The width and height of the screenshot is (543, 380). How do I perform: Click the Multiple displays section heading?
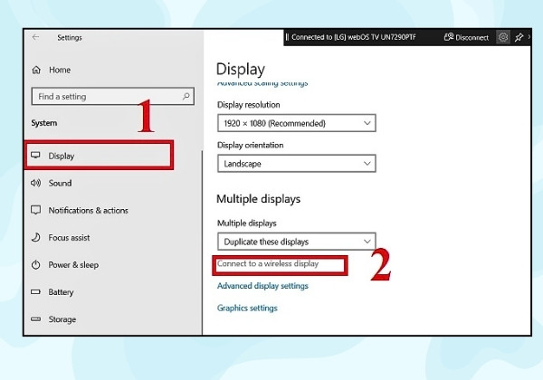258,199
